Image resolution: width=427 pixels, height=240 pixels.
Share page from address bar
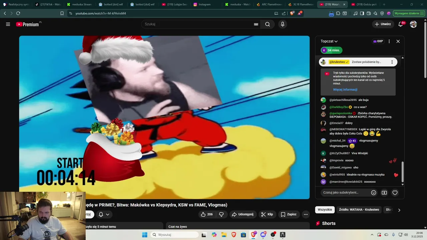284,13
